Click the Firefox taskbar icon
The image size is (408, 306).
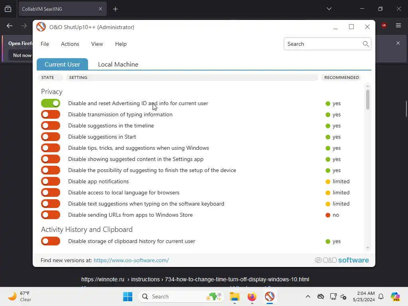[x=252, y=296]
